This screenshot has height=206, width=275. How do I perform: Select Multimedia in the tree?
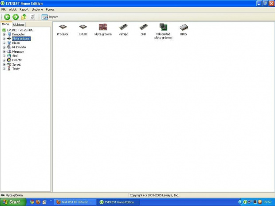point(19,47)
